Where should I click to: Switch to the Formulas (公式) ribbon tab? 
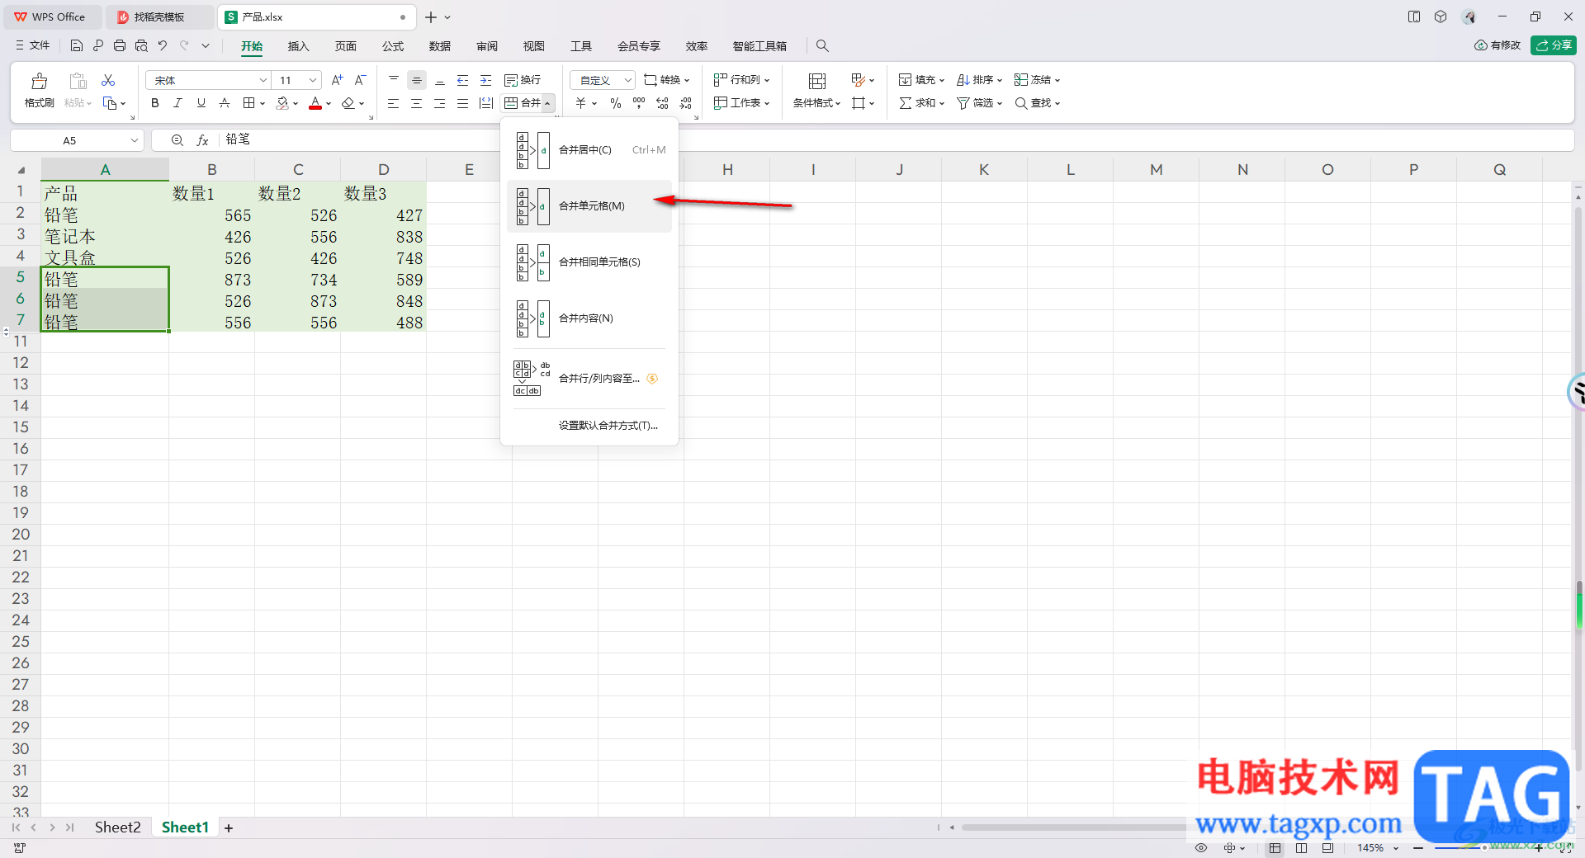(393, 46)
